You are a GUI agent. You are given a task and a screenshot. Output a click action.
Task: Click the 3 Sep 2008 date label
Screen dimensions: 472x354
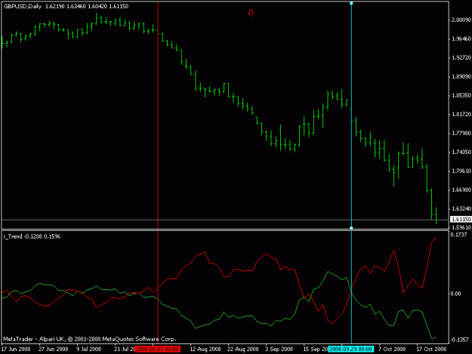279,349
